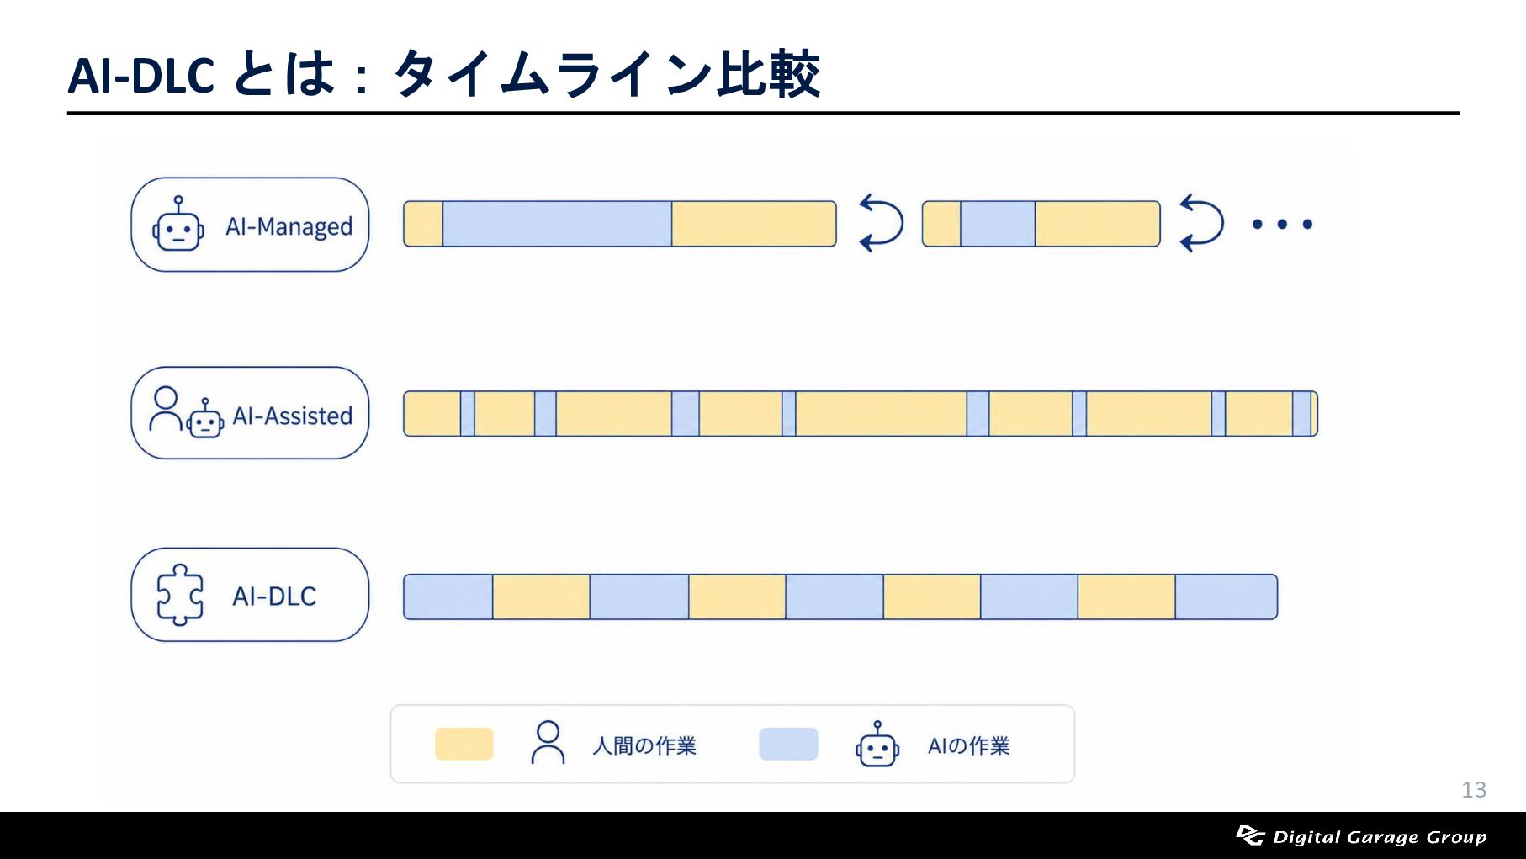Screen dimensions: 1526x859
Task: Click the person icon in the legend
Action: coord(548,742)
